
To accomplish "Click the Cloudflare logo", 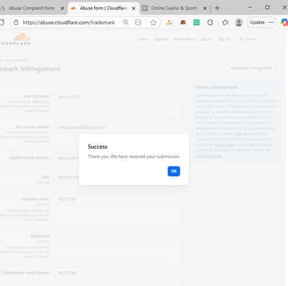I will pyautogui.click(x=16, y=39).
